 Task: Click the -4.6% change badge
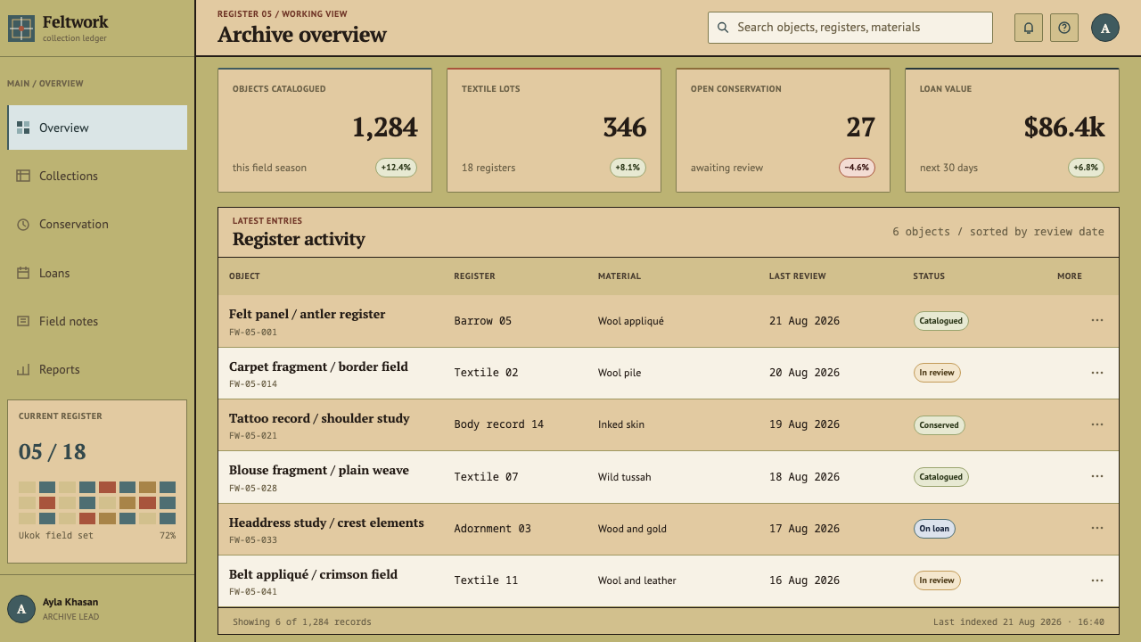858,168
